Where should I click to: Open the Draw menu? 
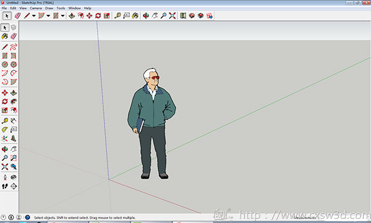(x=49, y=8)
